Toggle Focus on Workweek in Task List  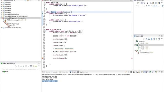[x=148, y=3]
